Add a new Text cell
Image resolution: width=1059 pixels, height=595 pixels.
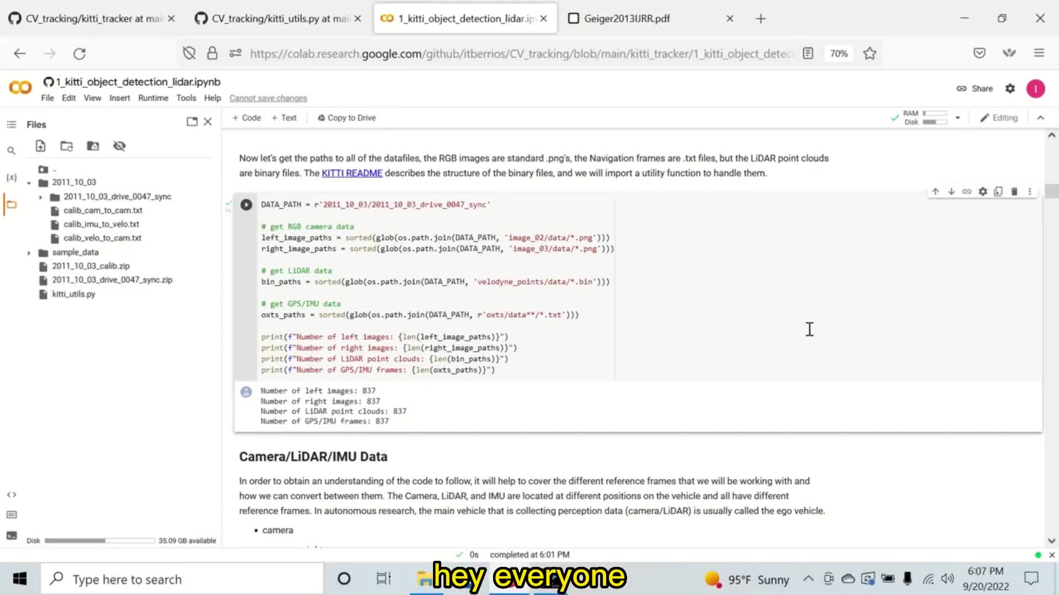pos(284,118)
